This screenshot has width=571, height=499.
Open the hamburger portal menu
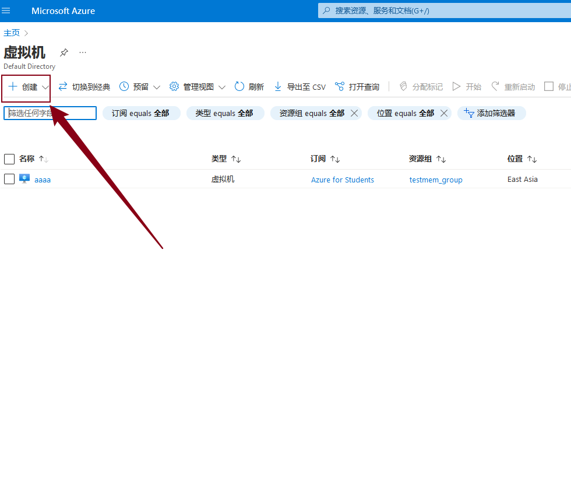coord(6,10)
